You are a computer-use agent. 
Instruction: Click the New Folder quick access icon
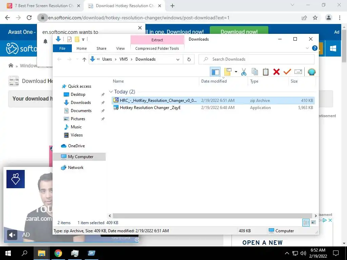pos(77,39)
